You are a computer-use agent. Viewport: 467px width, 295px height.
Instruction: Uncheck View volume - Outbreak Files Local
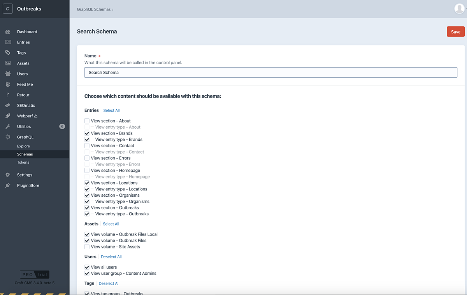[87, 234]
